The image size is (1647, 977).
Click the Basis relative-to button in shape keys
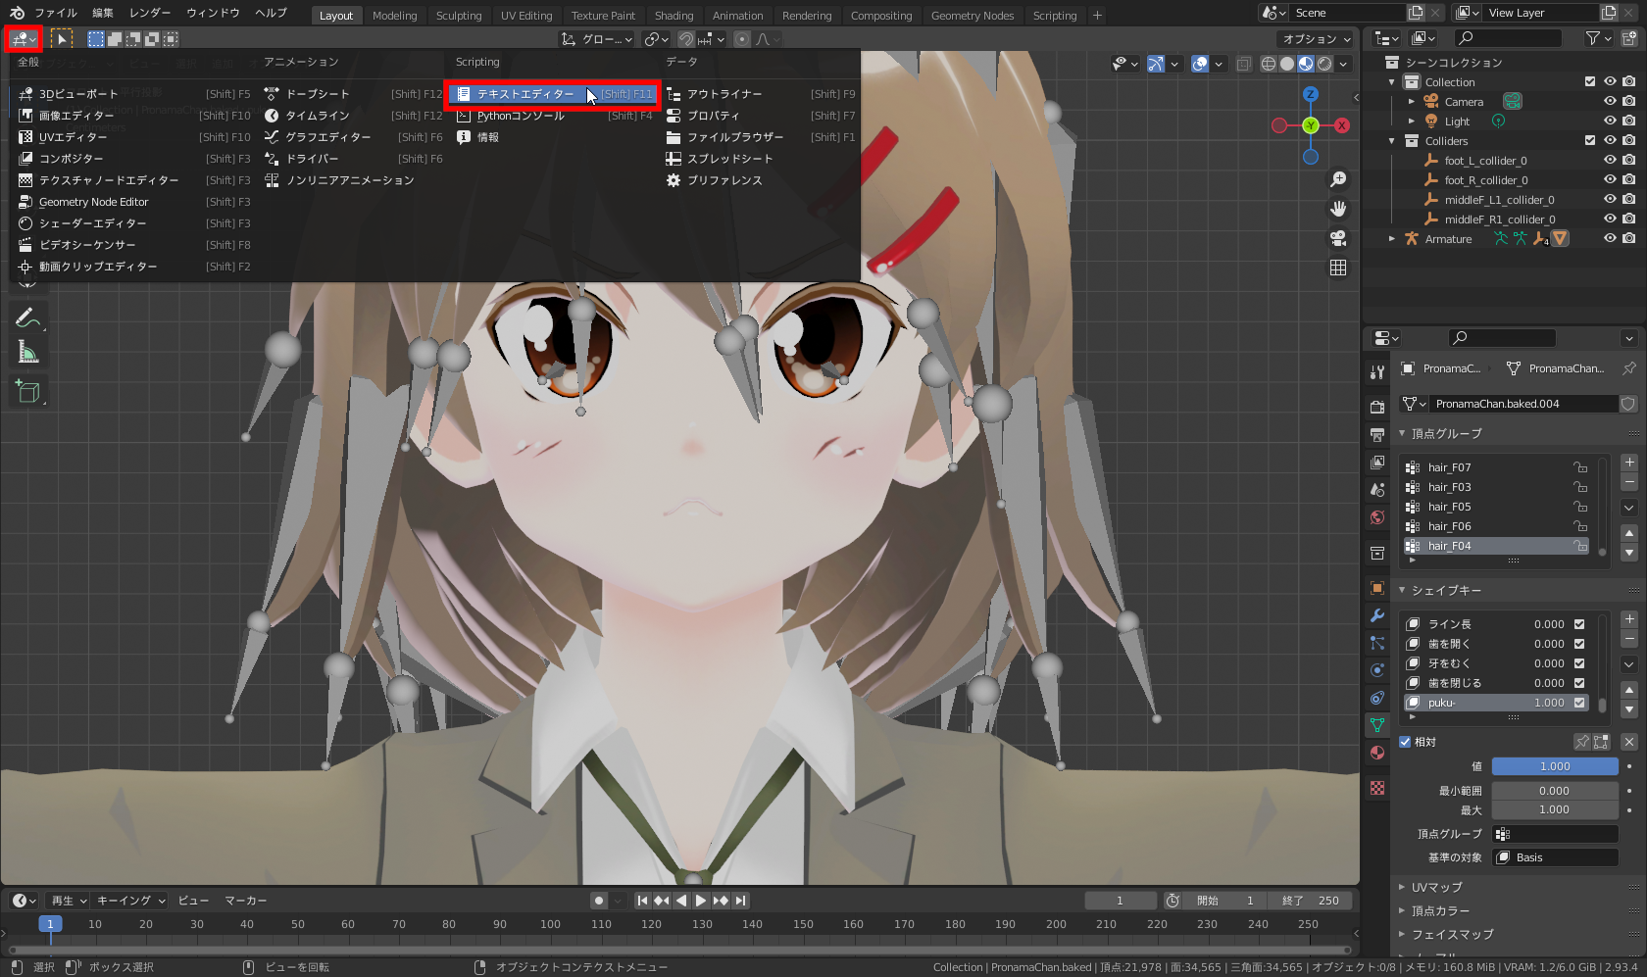pyautogui.click(x=1555, y=856)
